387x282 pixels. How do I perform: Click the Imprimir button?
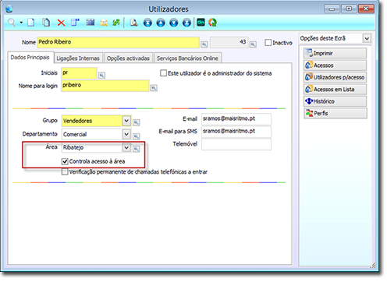pyautogui.click(x=335, y=53)
